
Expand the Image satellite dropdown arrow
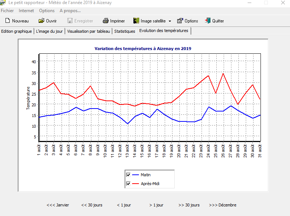pos(170,21)
